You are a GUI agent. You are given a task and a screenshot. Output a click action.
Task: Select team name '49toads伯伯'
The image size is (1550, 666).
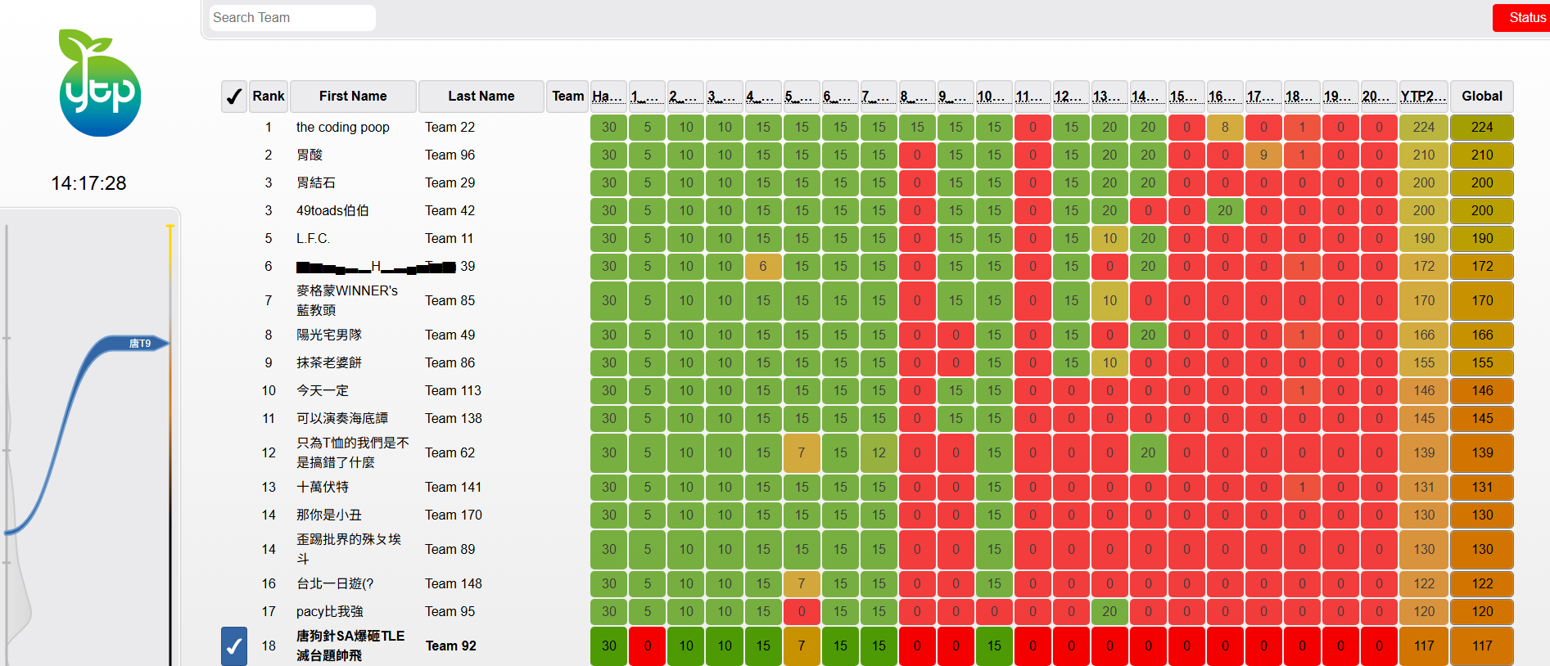[x=332, y=210]
